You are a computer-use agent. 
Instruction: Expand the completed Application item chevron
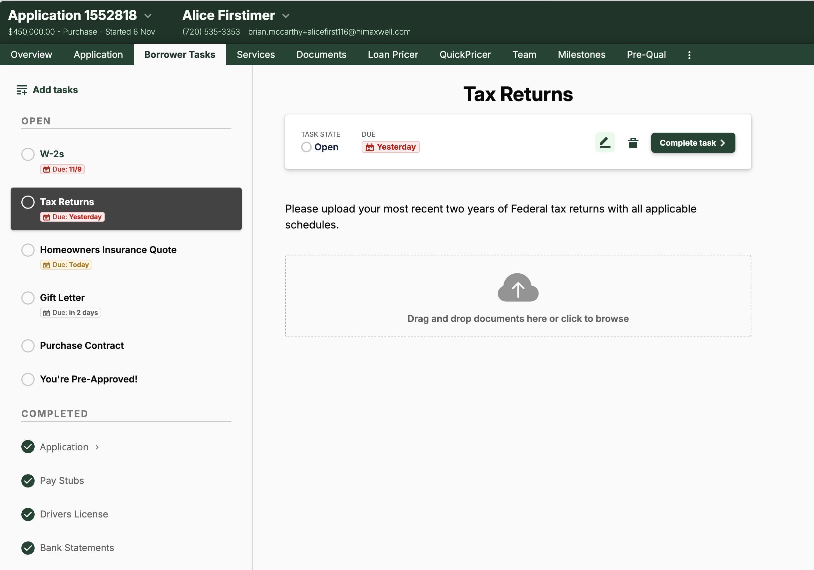point(97,447)
